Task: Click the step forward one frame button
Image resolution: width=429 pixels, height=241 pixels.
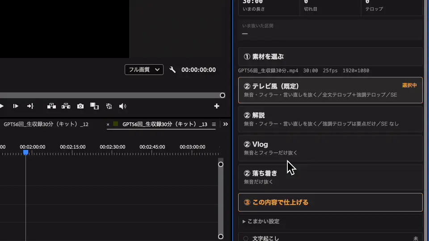Action: pyautogui.click(x=16, y=106)
